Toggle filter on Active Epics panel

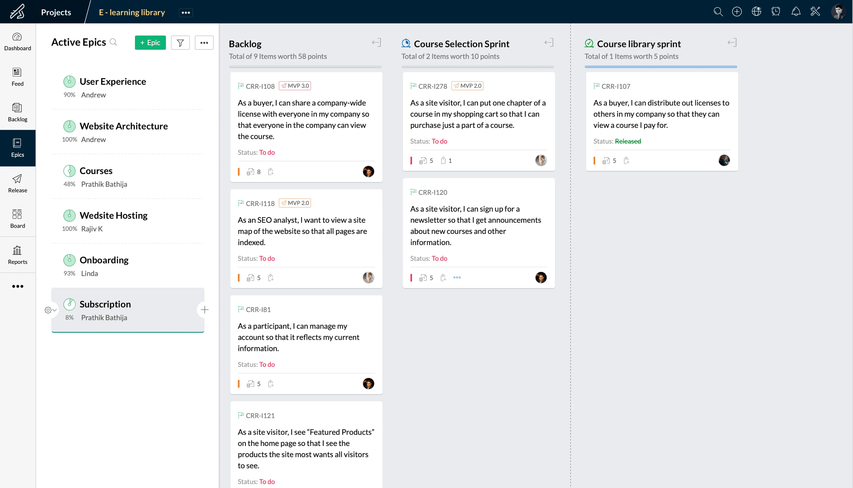[x=180, y=41]
